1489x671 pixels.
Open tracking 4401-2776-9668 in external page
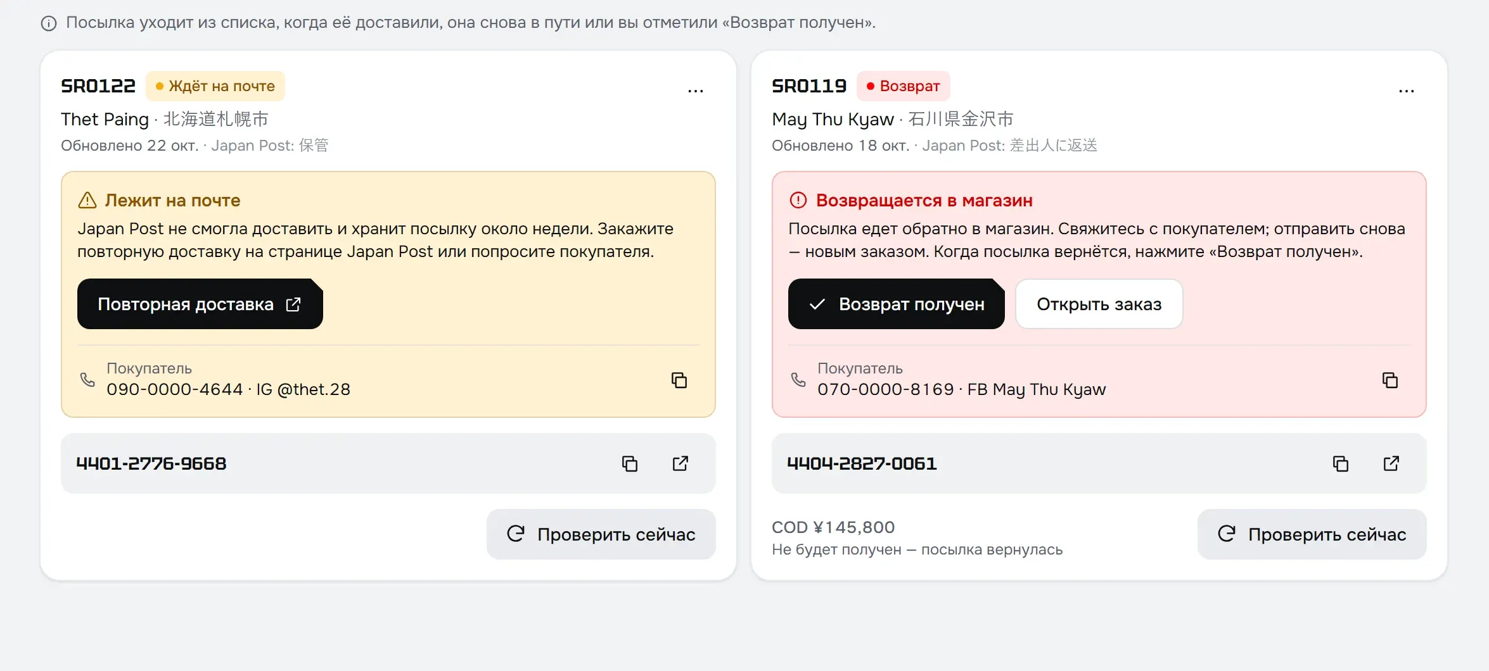[x=681, y=463]
